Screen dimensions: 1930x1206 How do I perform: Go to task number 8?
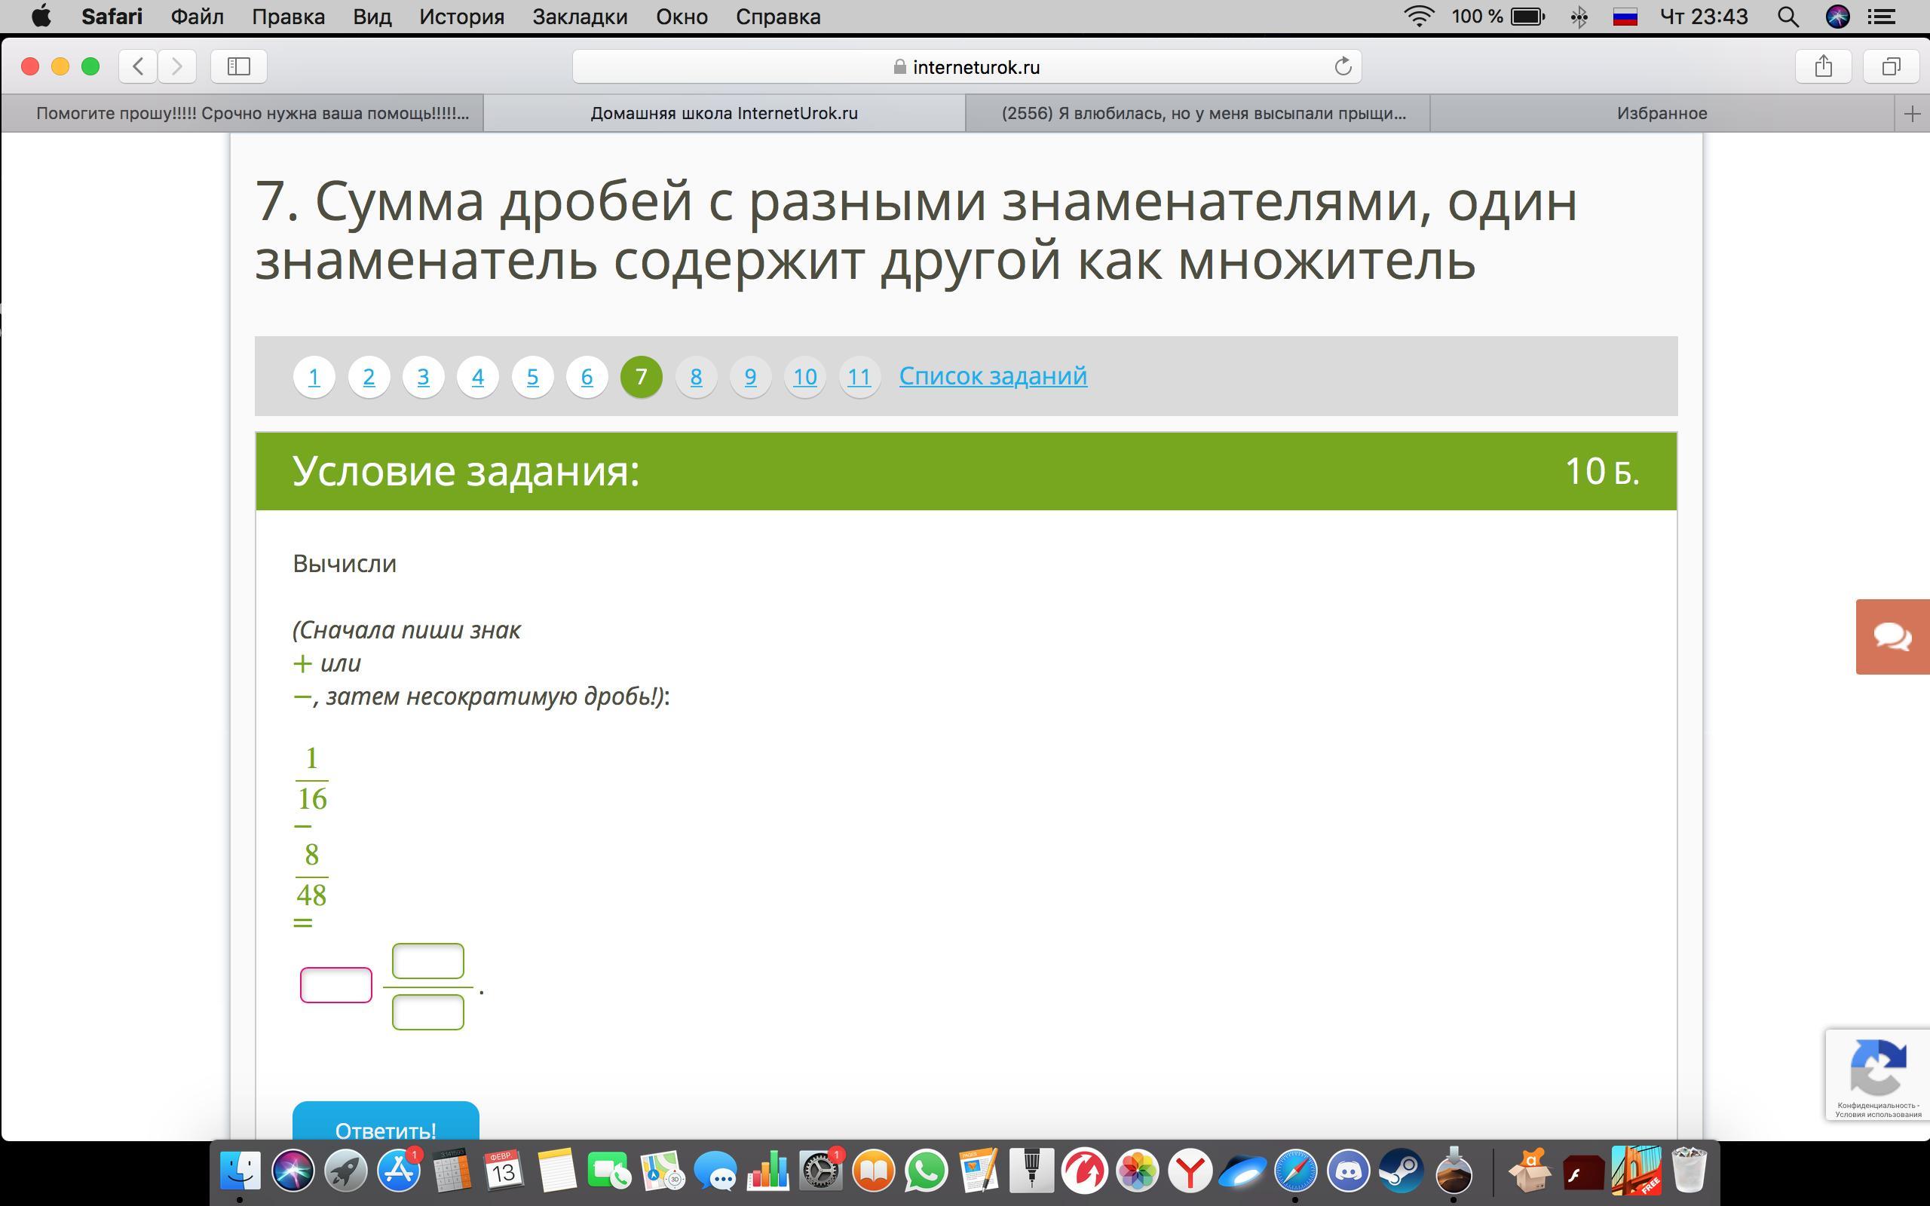[697, 376]
